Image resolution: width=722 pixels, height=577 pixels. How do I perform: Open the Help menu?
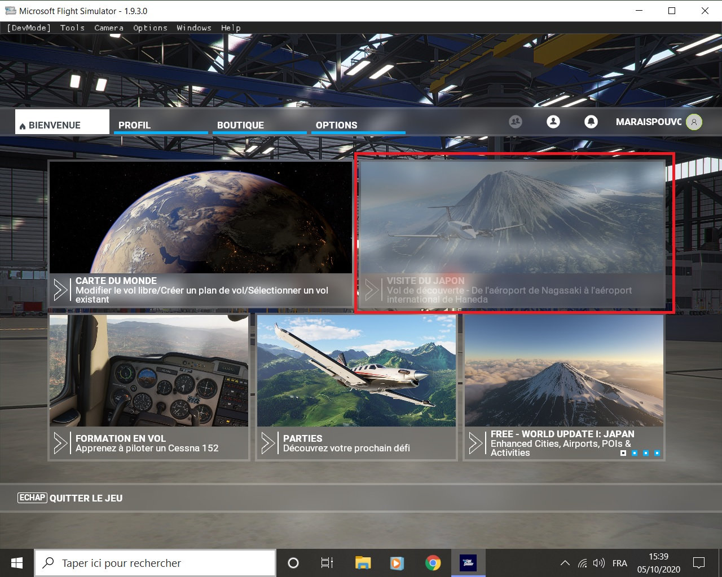tap(231, 28)
